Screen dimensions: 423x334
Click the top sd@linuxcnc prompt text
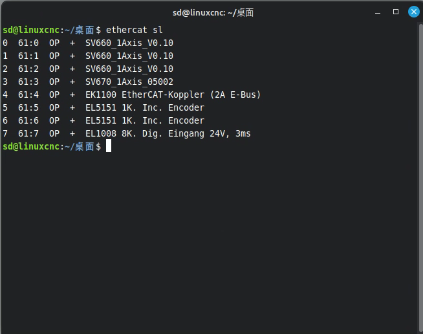[30, 30]
